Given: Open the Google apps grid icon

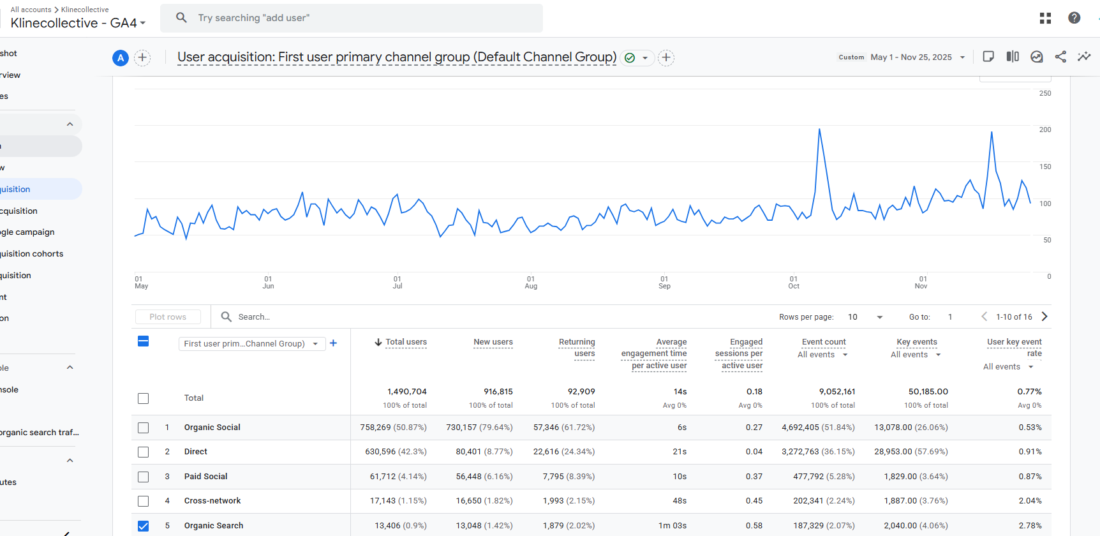Looking at the screenshot, I should pyautogui.click(x=1045, y=18).
